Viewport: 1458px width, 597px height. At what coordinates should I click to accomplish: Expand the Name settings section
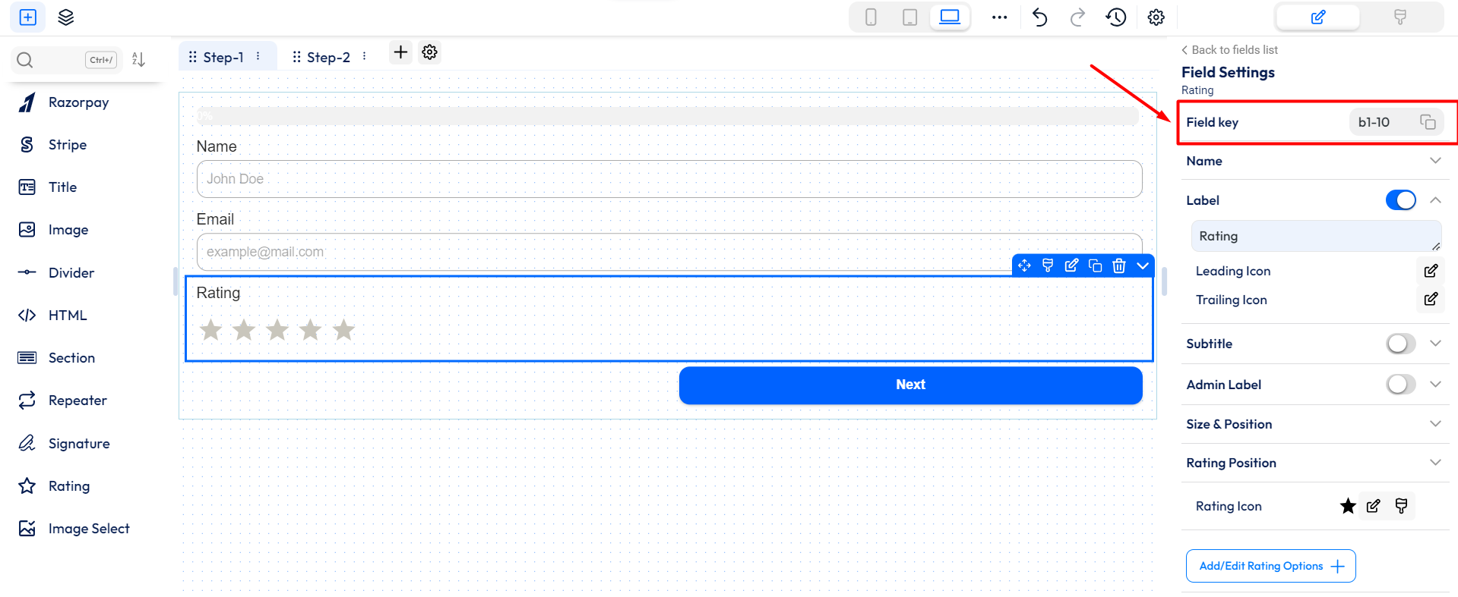[1434, 161]
